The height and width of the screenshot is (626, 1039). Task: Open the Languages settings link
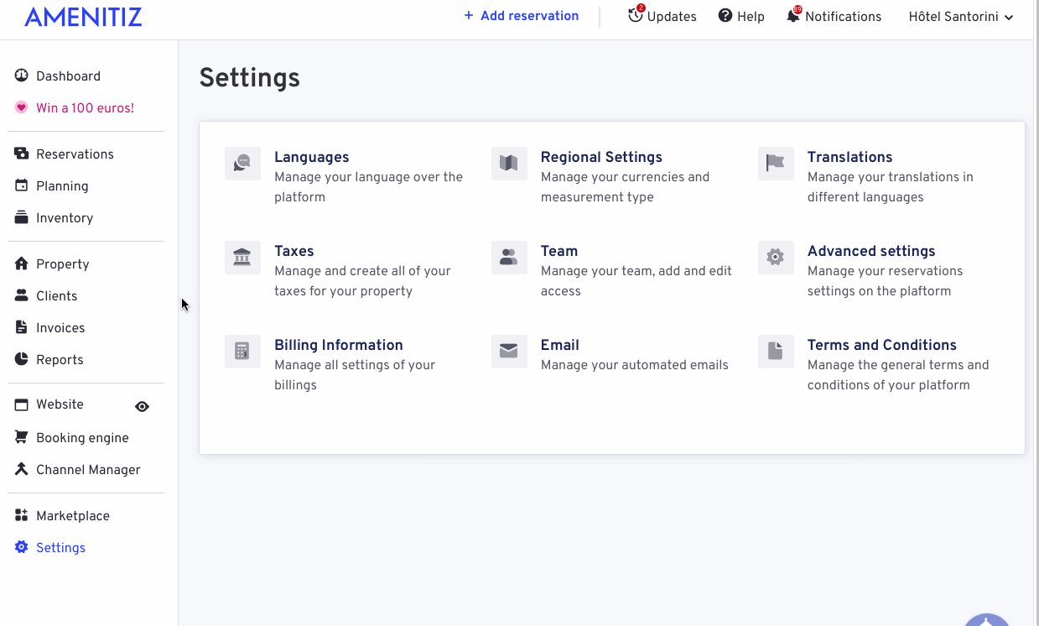coord(311,157)
